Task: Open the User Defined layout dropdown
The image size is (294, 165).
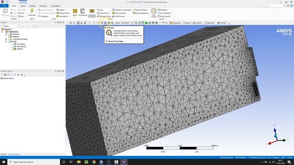Action: (164, 13)
